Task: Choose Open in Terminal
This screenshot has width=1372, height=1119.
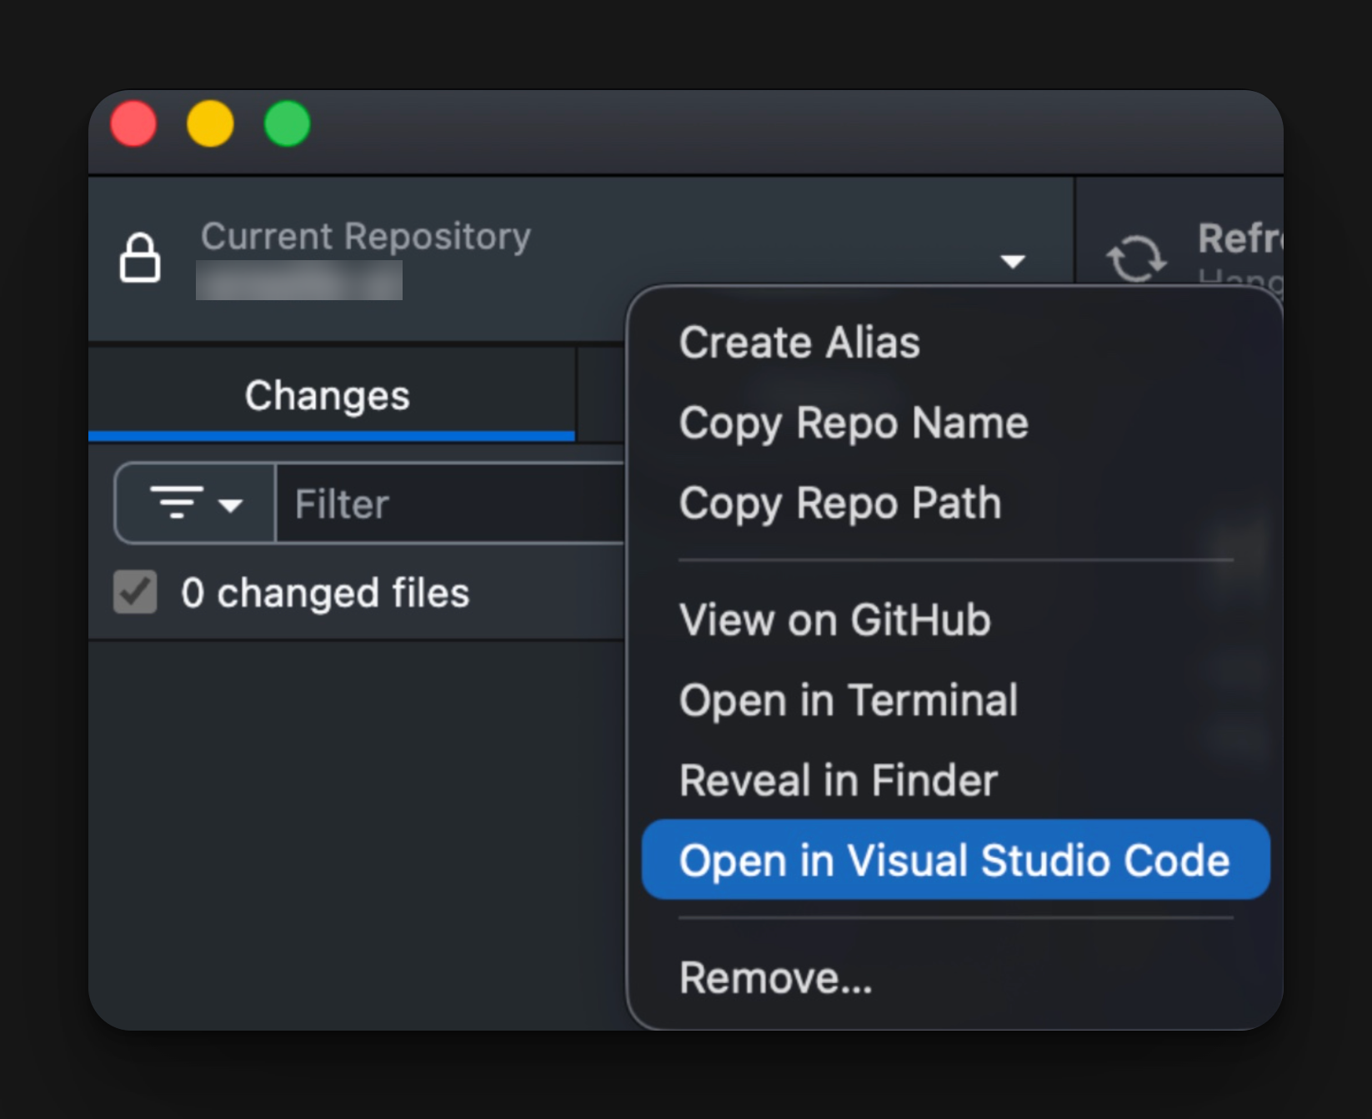Action: pyautogui.click(x=955, y=700)
